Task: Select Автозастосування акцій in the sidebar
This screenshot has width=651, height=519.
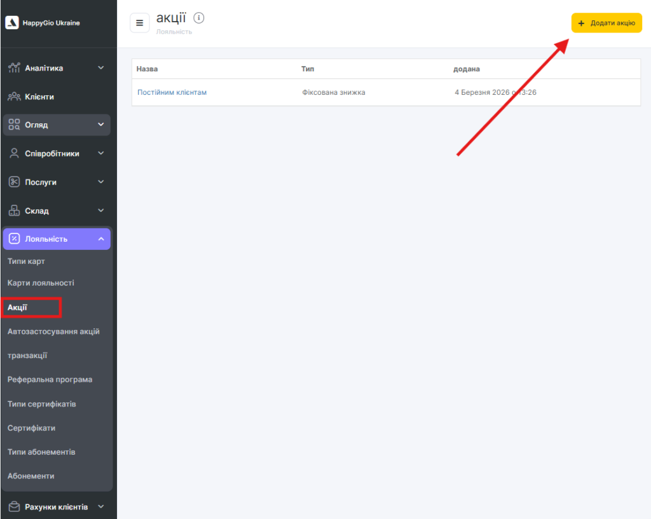Action: coord(53,331)
